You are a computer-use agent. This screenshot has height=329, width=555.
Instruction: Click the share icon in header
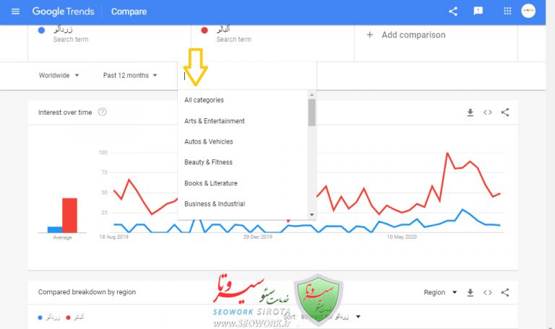point(453,12)
